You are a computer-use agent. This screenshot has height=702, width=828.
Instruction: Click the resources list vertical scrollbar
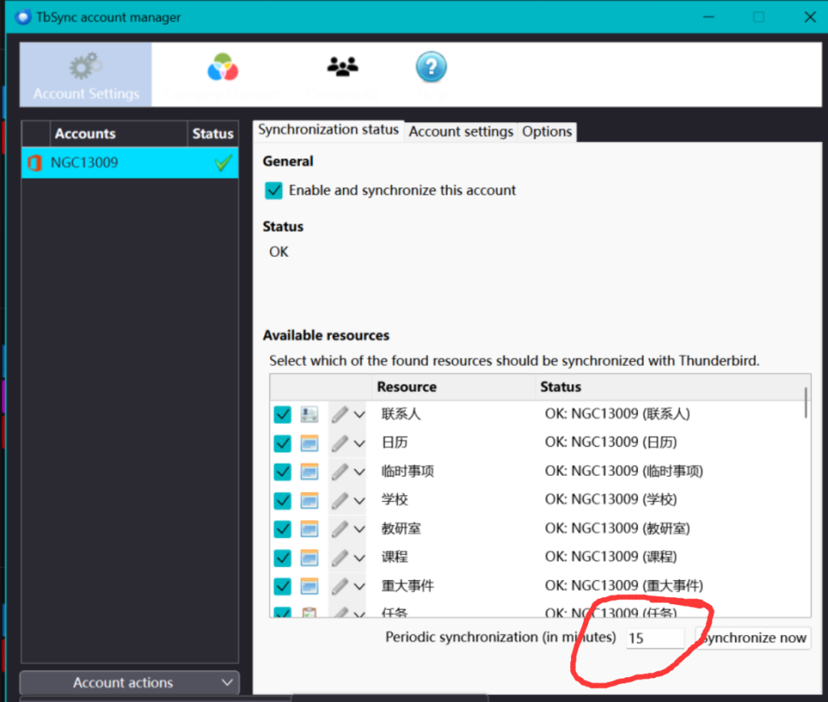(806, 403)
